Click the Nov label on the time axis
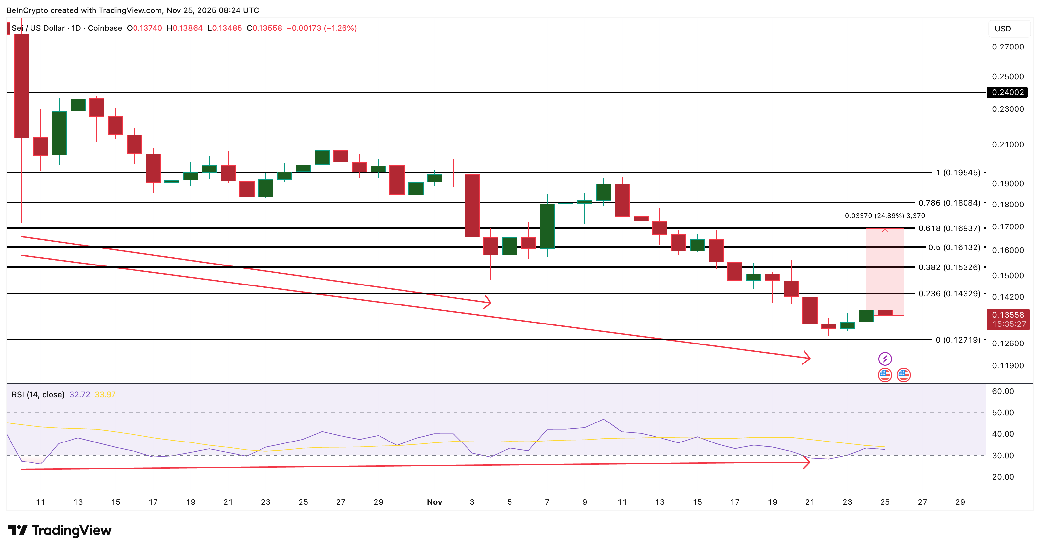This screenshot has height=550, width=1040. tap(435, 502)
